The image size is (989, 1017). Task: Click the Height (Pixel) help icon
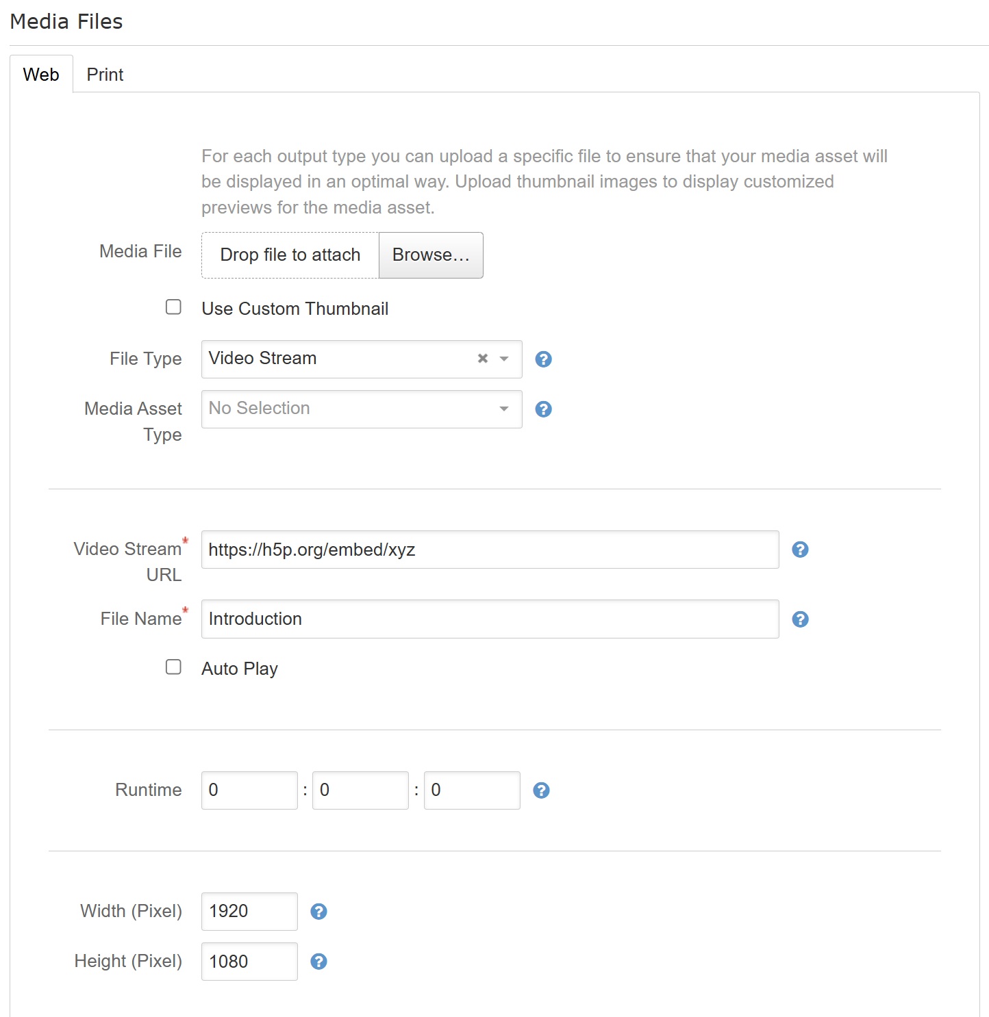click(x=318, y=961)
